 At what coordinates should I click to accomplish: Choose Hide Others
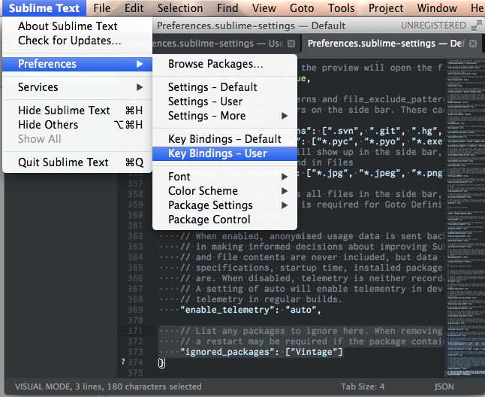point(77,125)
